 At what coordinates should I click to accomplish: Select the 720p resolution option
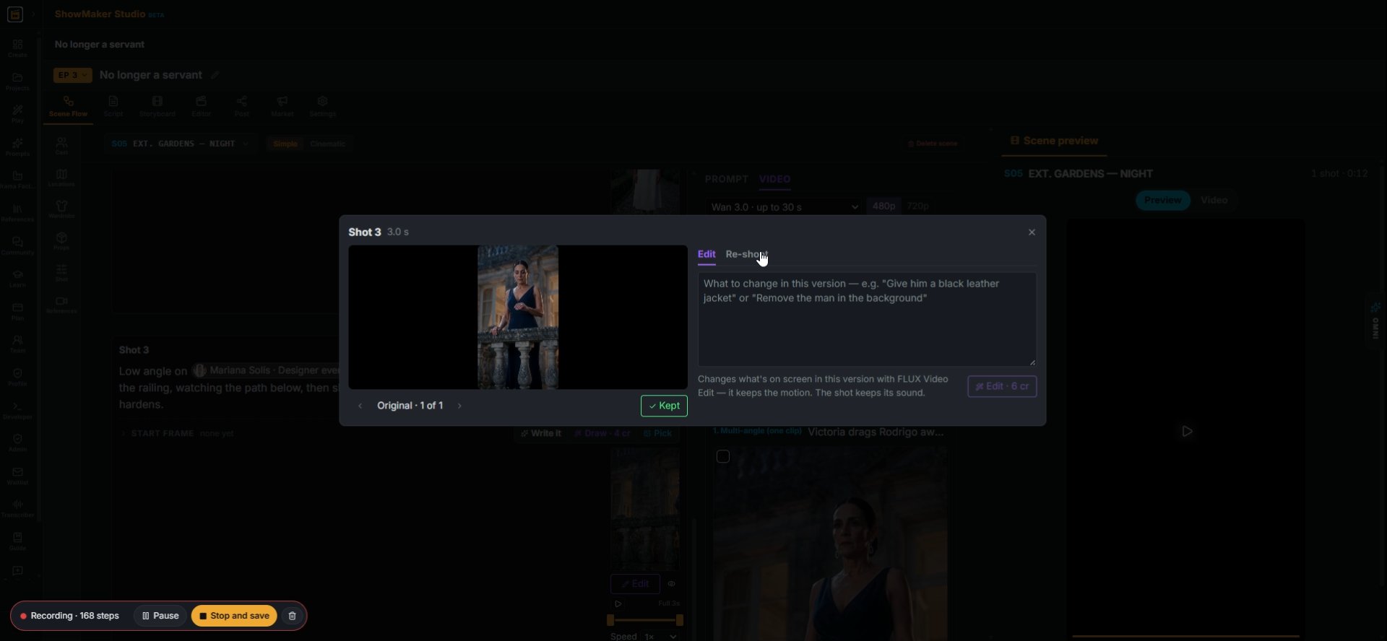coord(917,206)
